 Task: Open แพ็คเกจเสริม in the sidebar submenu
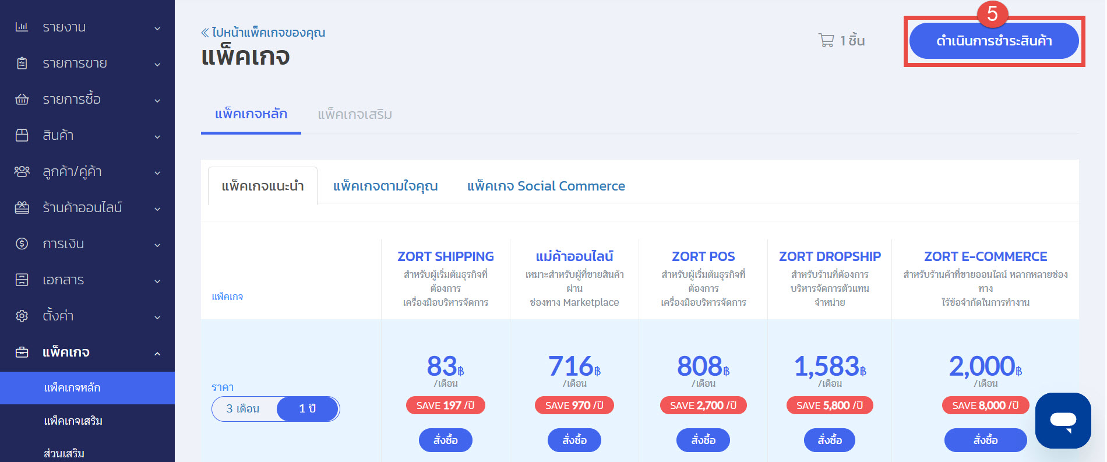73,421
